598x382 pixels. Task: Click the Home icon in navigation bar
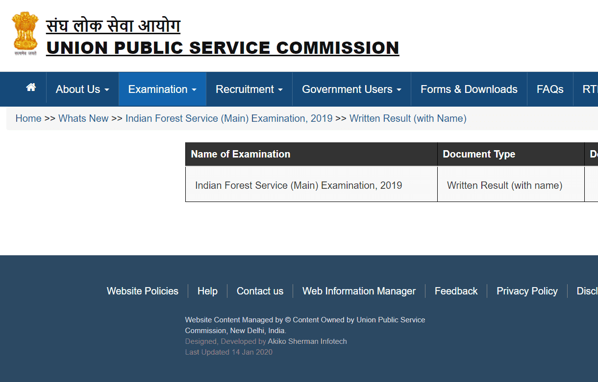(31, 88)
